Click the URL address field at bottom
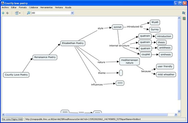The height and width of the screenshot is (123, 188). (x=105, y=119)
